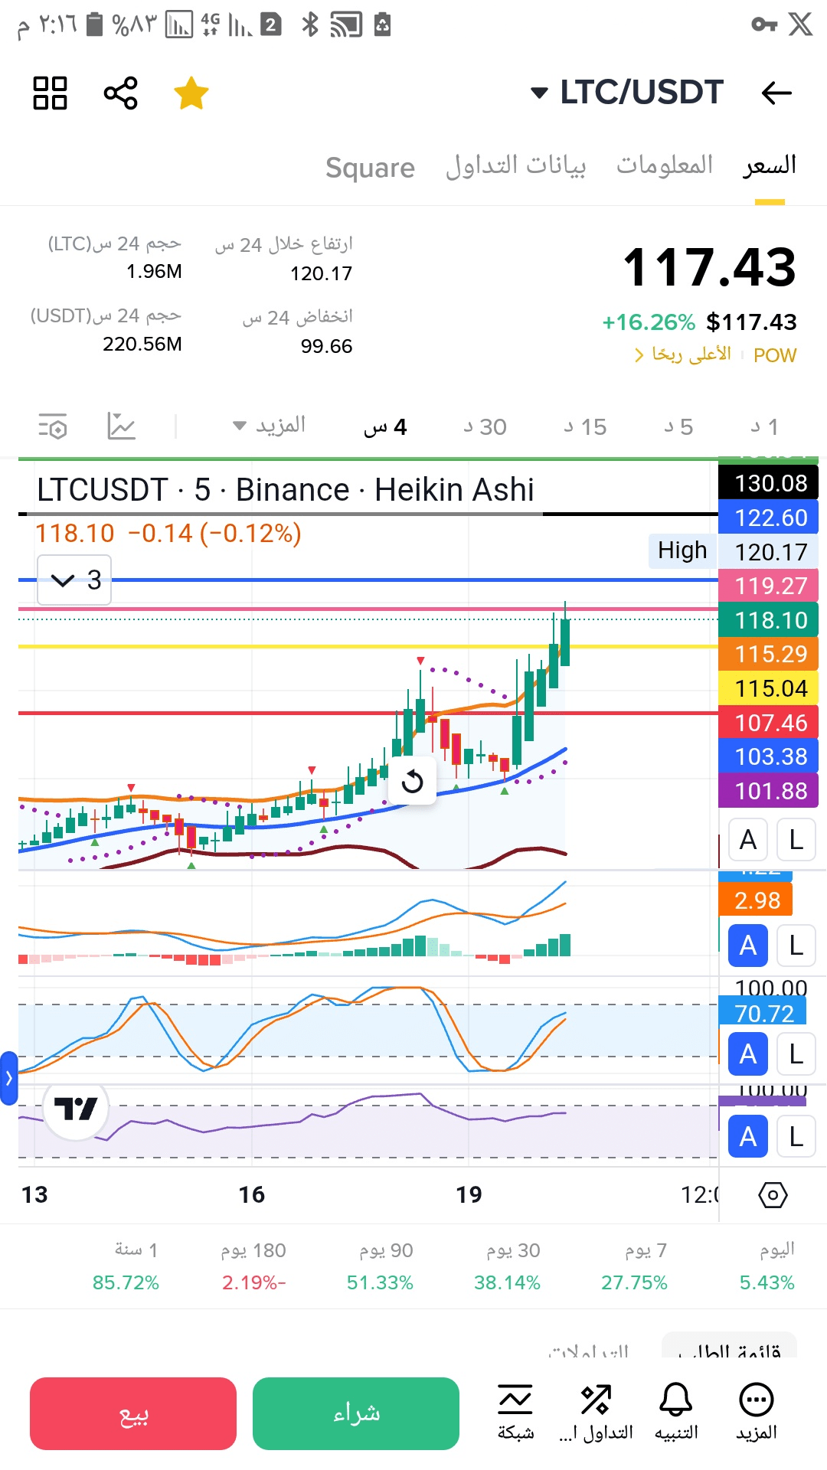Select the 15 د timeframe
The width and height of the screenshot is (827, 1470).
point(585,426)
